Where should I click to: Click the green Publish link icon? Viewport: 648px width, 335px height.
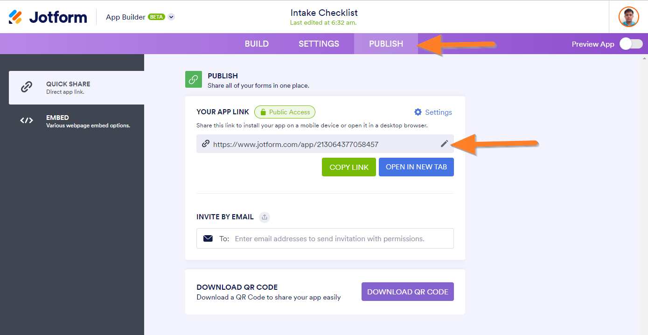[194, 79]
